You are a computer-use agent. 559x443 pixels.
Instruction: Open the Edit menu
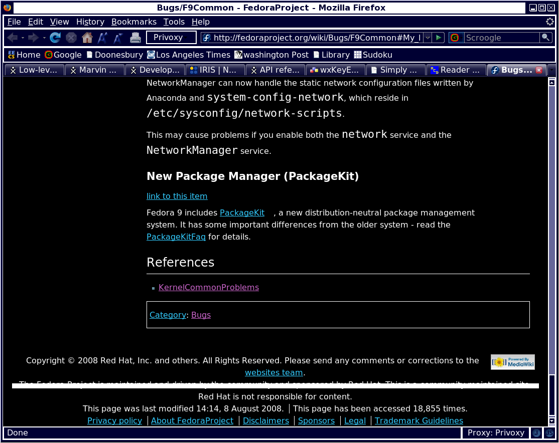36,22
